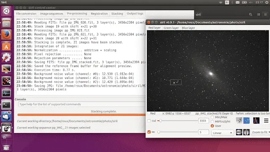Click the 'Current working sequence' line
270x152 pixels.
pyautogui.click(x=54, y=128)
